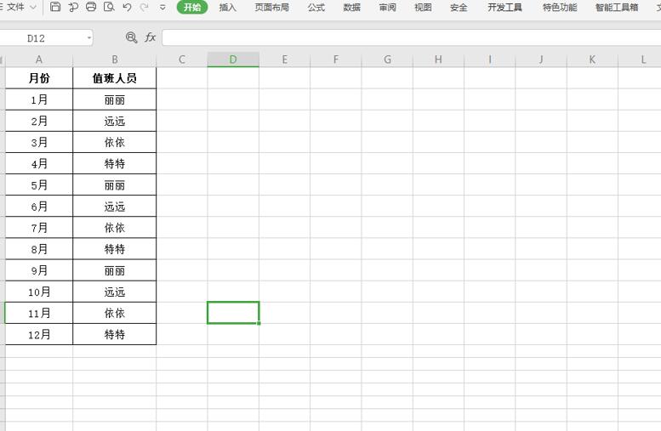Click the fx insert function icon
This screenshot has height=431, width=661.
(150, 37)
